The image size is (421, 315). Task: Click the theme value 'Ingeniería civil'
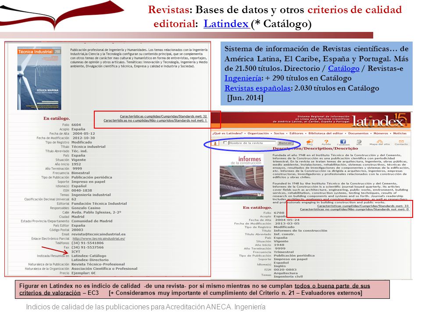tap(288, 276)
